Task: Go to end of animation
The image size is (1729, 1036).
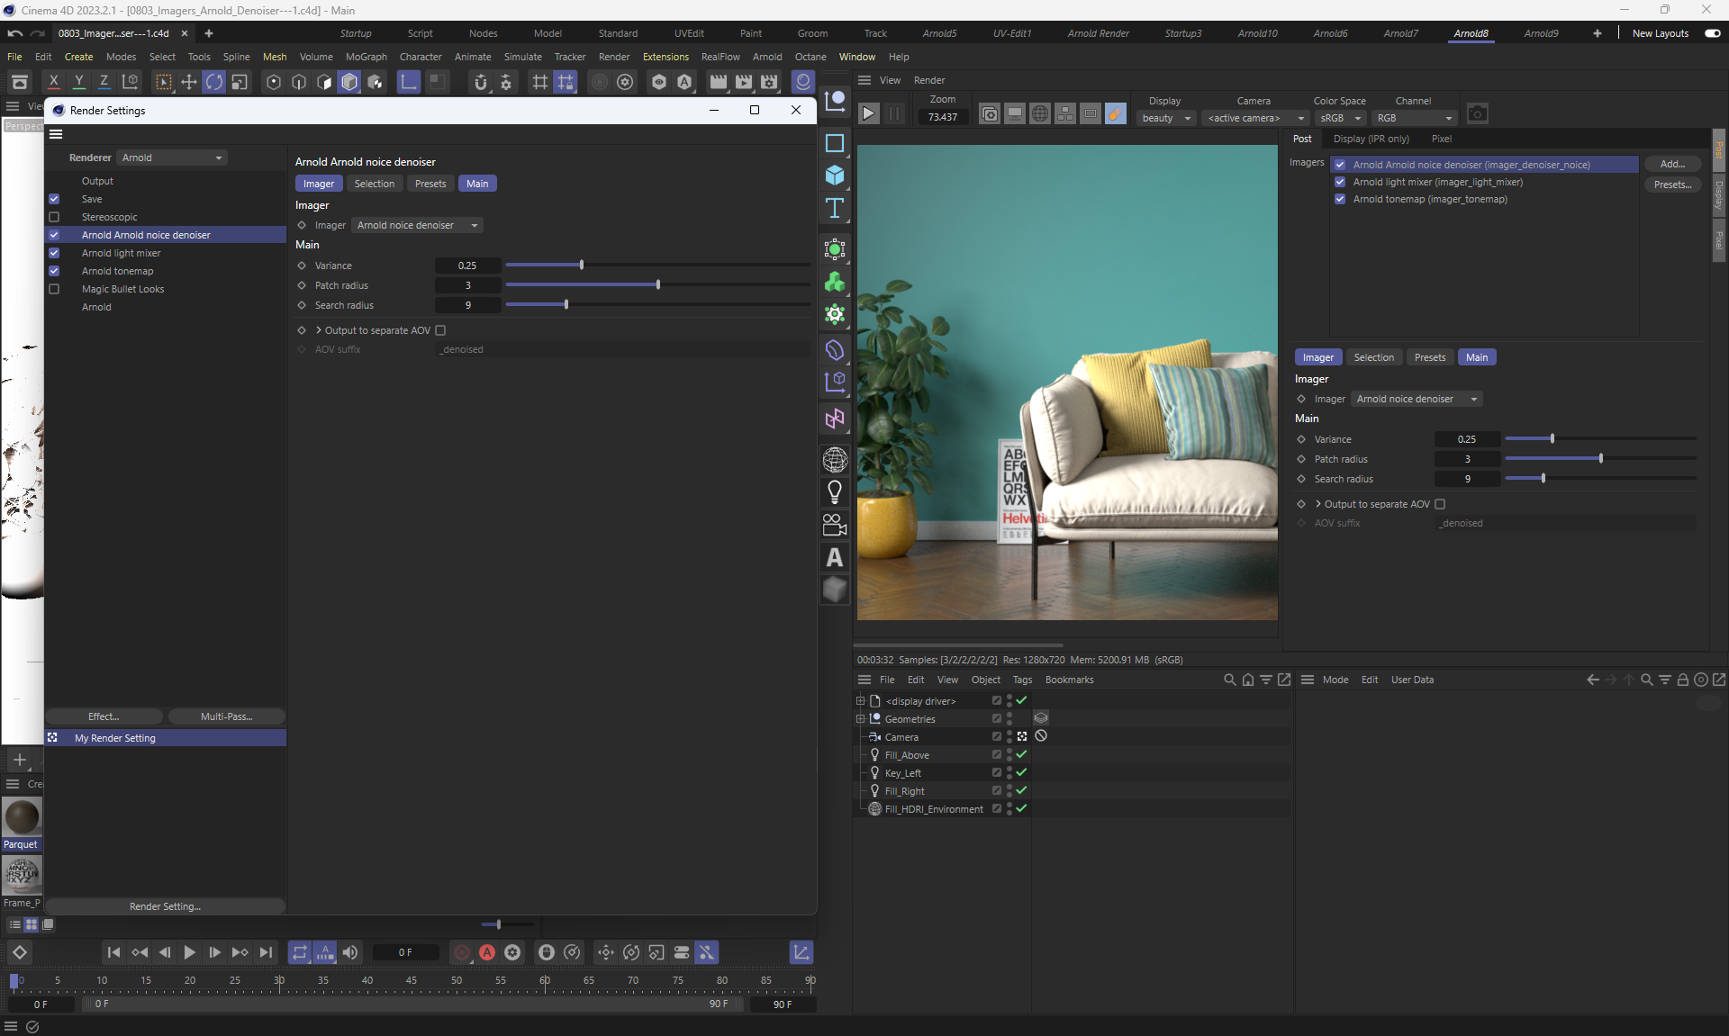Action: 266,952
